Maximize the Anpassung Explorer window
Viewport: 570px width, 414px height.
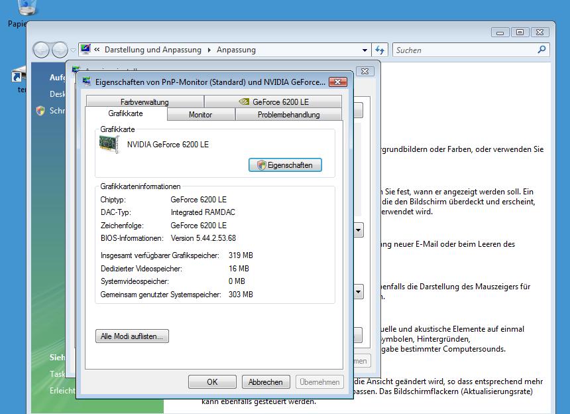pyautogui.click(x=520, y=32)
